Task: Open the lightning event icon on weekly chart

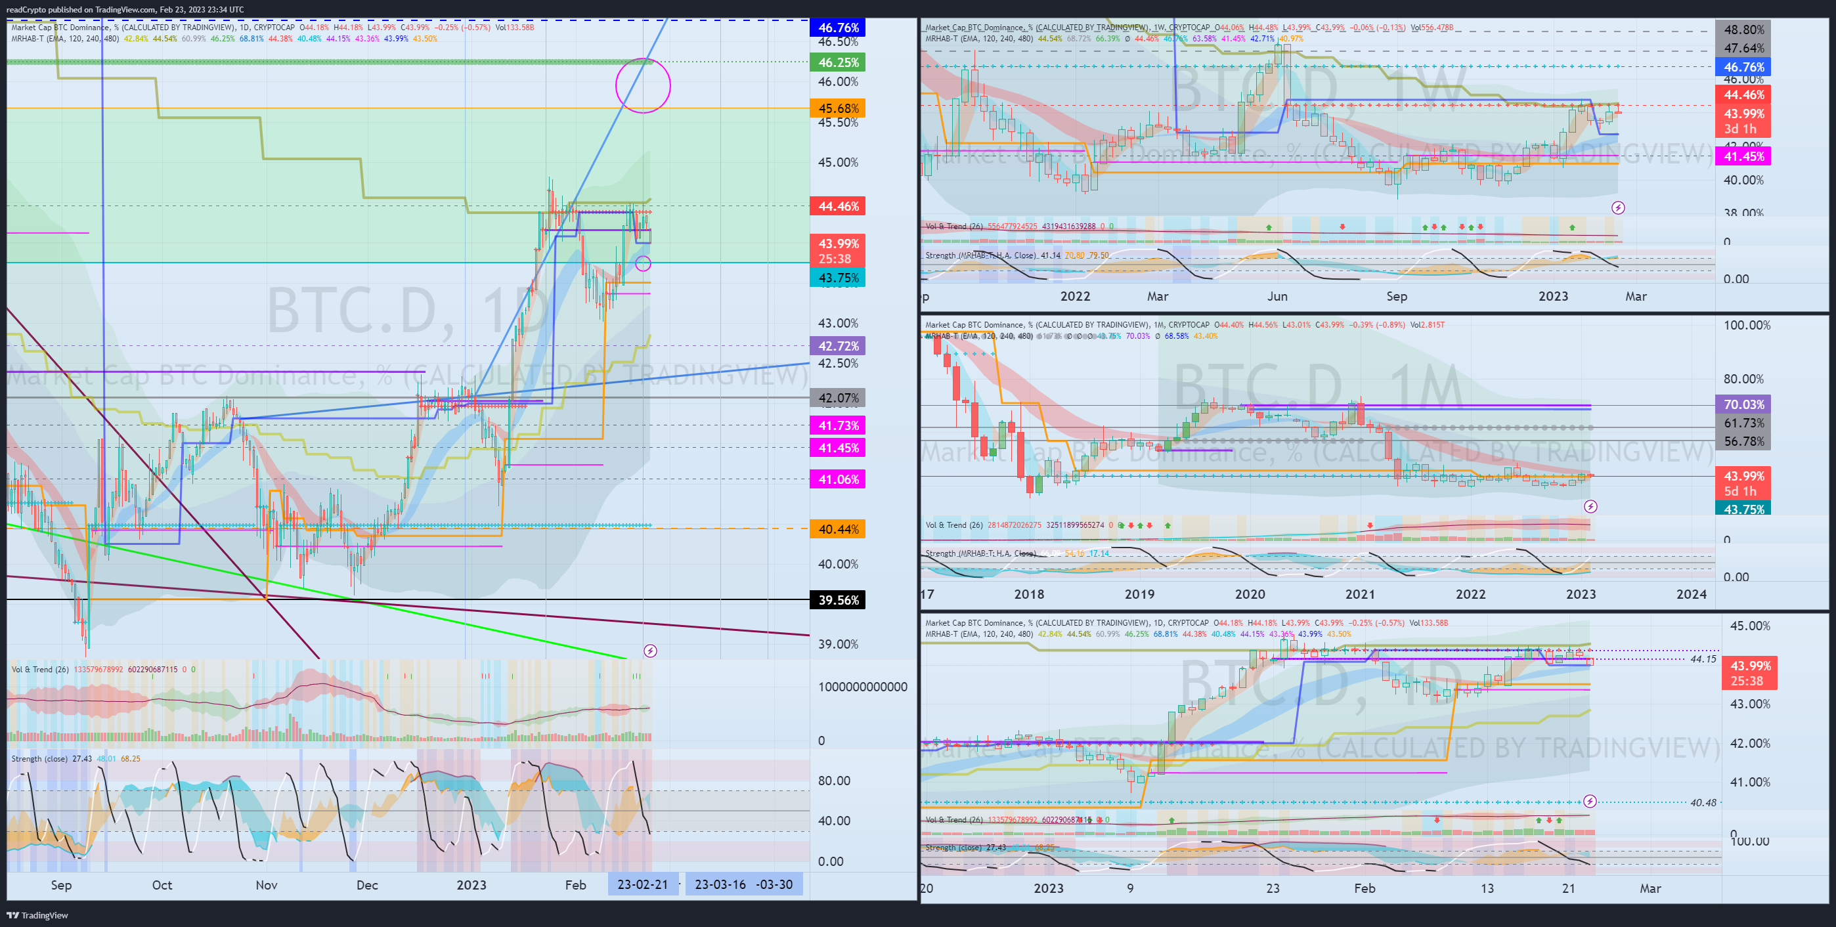Action: point(1618,208)
